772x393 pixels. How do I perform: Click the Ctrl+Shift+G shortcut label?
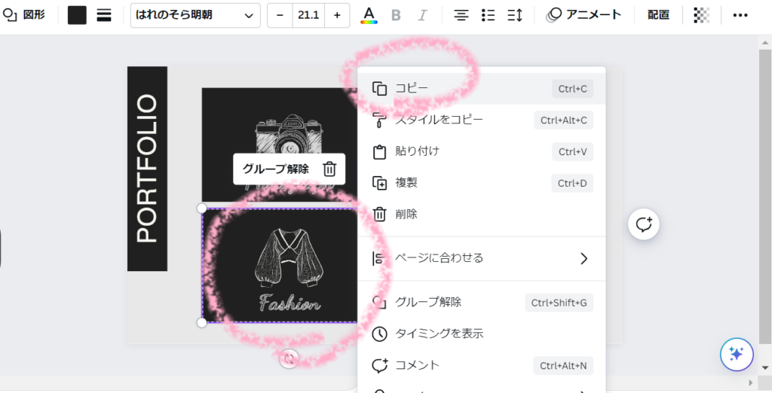click(559, 303)
